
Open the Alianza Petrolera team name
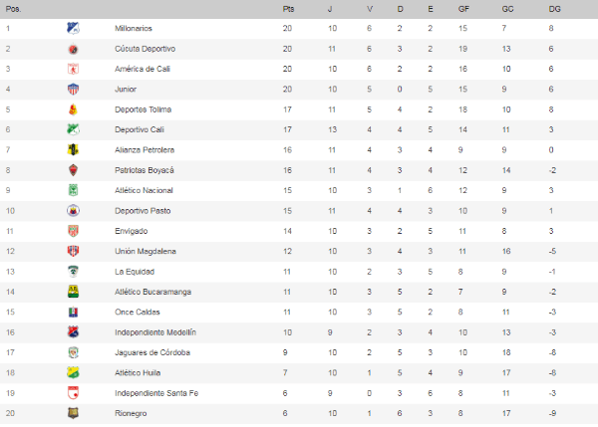(x=143, y=150)
